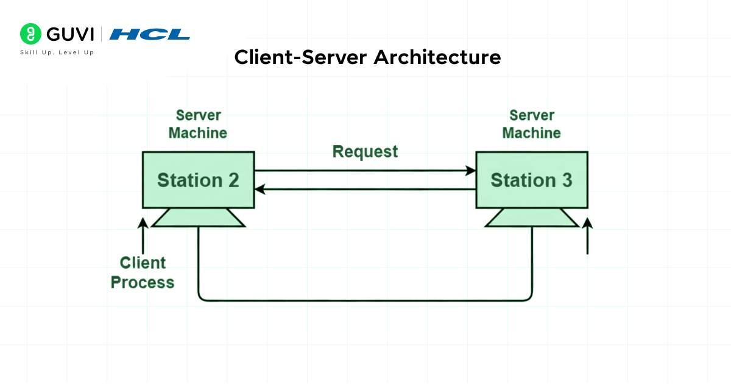The width and height of the screenshot is (731, 384).
Task: Click the Station 2 monitor icon
Action: 198,179
